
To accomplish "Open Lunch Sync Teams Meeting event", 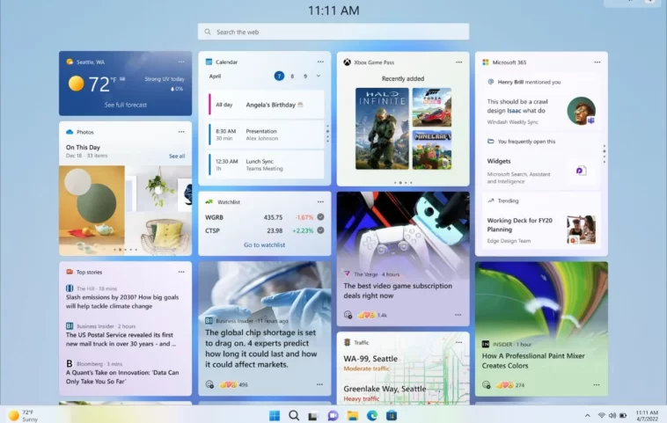I will (x=265, y=165).
